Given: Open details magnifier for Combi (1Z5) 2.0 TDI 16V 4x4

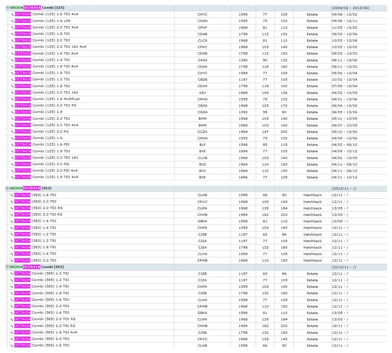Looking at the screenshot, I should coord(12,47).
